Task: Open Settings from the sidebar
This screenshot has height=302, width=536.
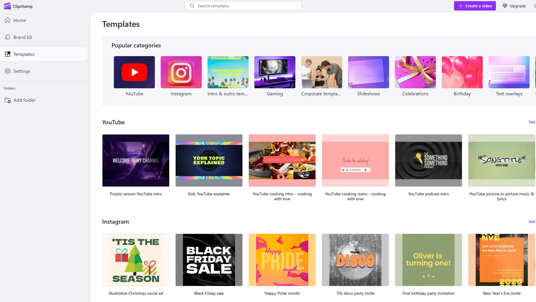Action: [x=22, y=71]
